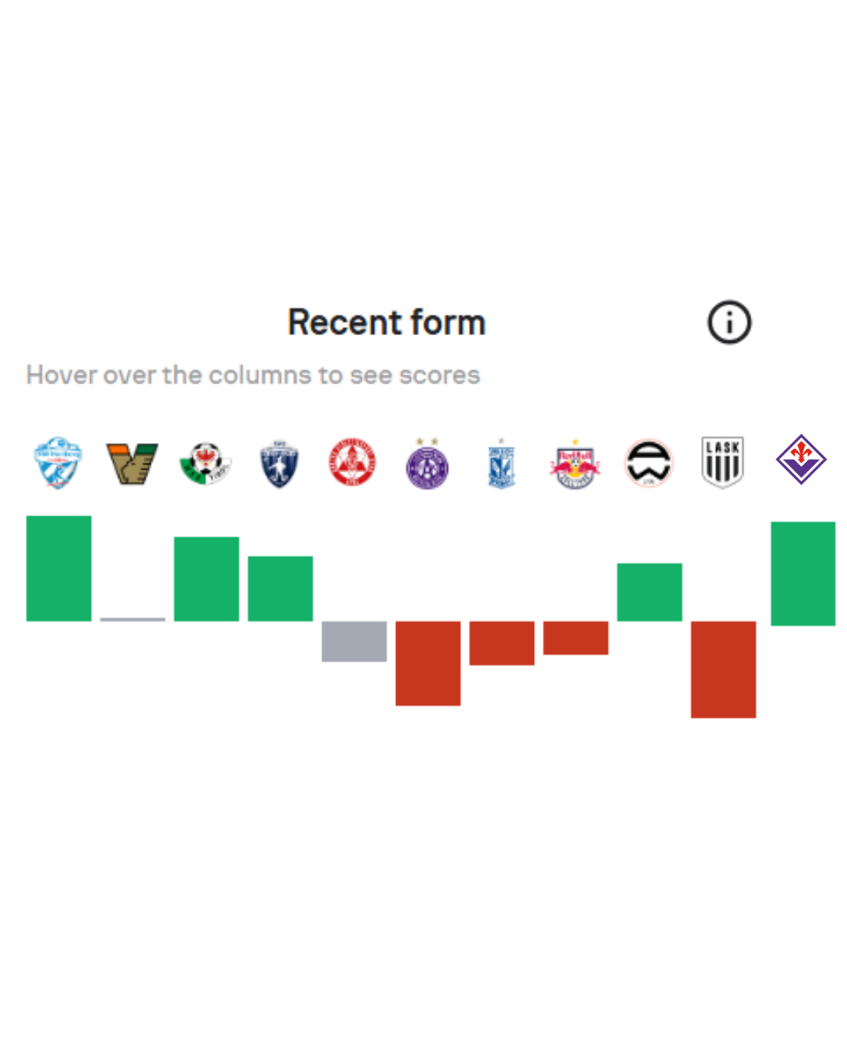Click the navy blue shield team logo
The height and width of the screenshot is (1059, 847).
click(279, 464)
